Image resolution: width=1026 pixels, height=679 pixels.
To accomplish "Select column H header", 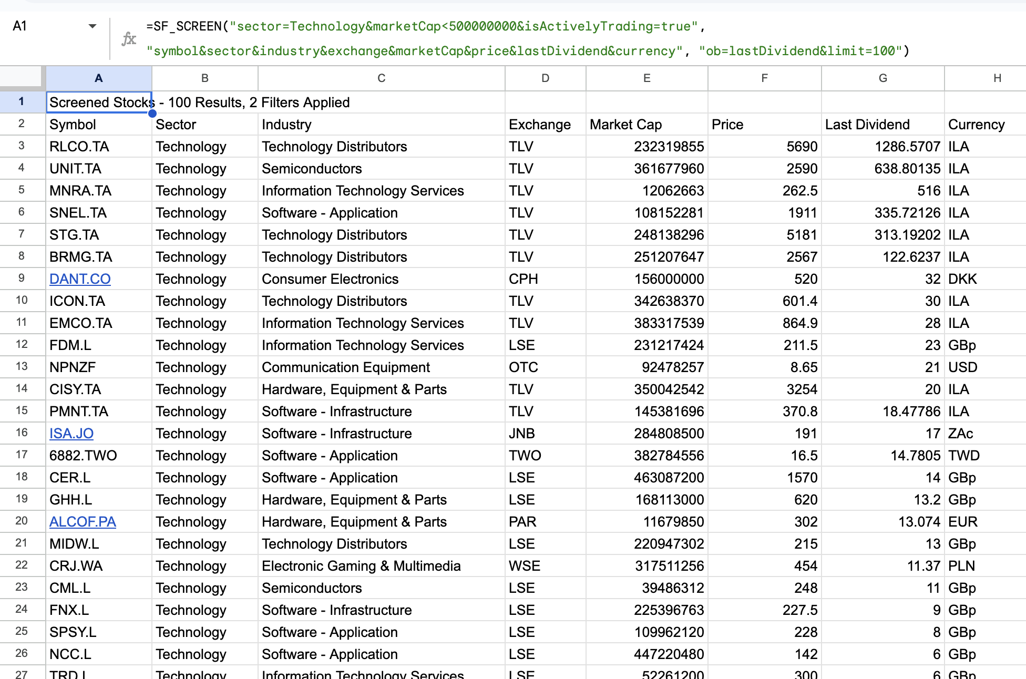I will (986, 78).
